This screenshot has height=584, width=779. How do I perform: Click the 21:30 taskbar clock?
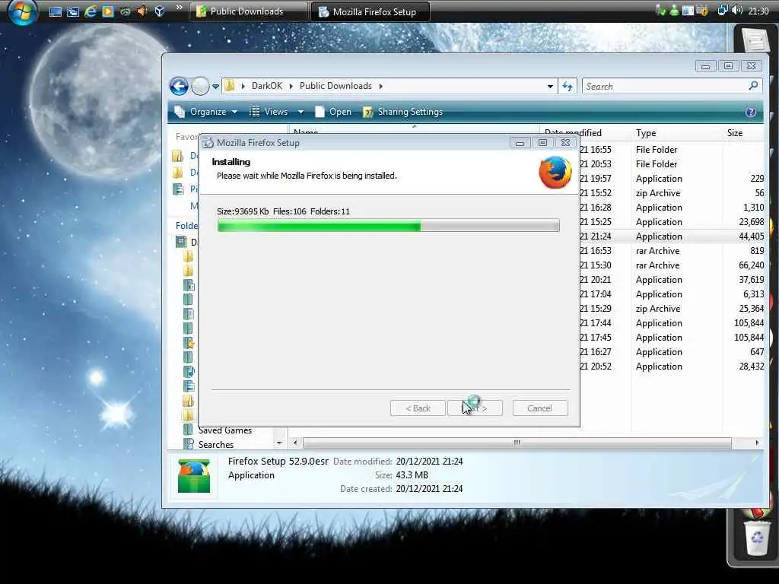[758, 11]
